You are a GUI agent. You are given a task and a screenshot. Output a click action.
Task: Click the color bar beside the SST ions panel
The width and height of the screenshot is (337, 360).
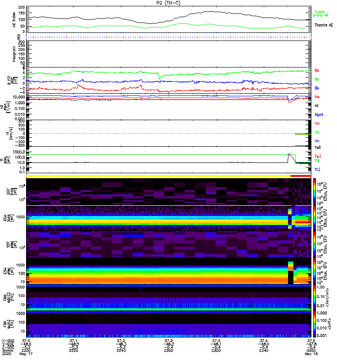coord(315,192)
